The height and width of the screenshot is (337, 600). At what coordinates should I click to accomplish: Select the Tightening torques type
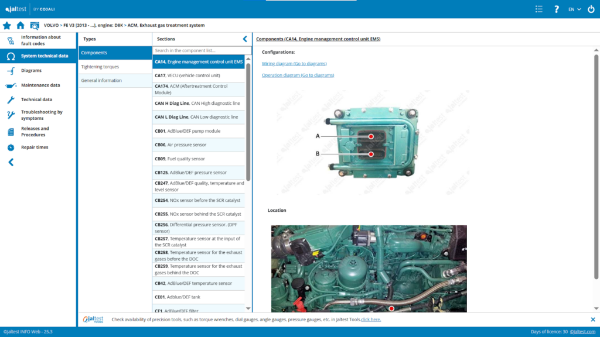pos(100,67)
